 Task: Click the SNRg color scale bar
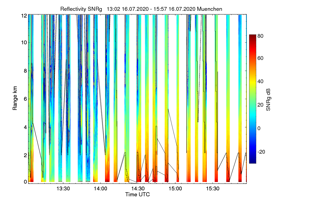[x=252, y=99]
